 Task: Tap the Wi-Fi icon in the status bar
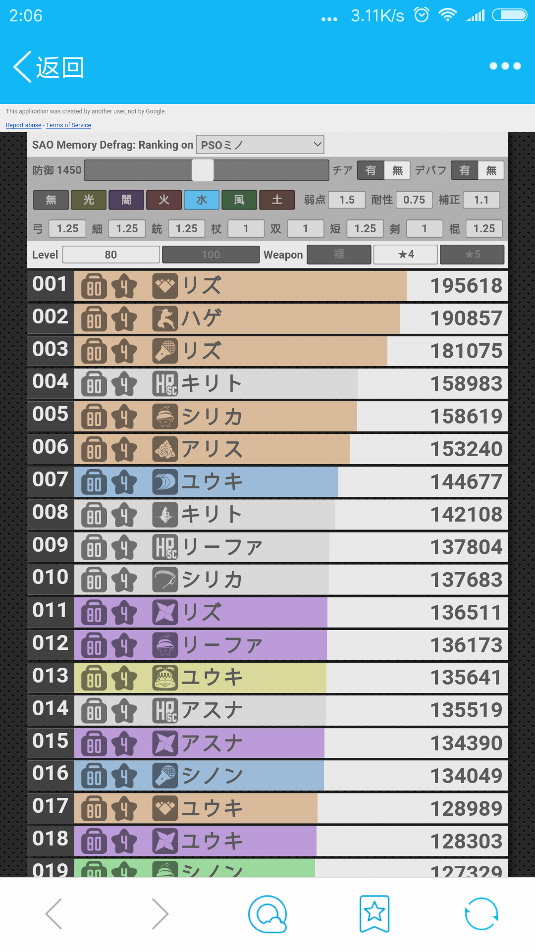(448, 15)
